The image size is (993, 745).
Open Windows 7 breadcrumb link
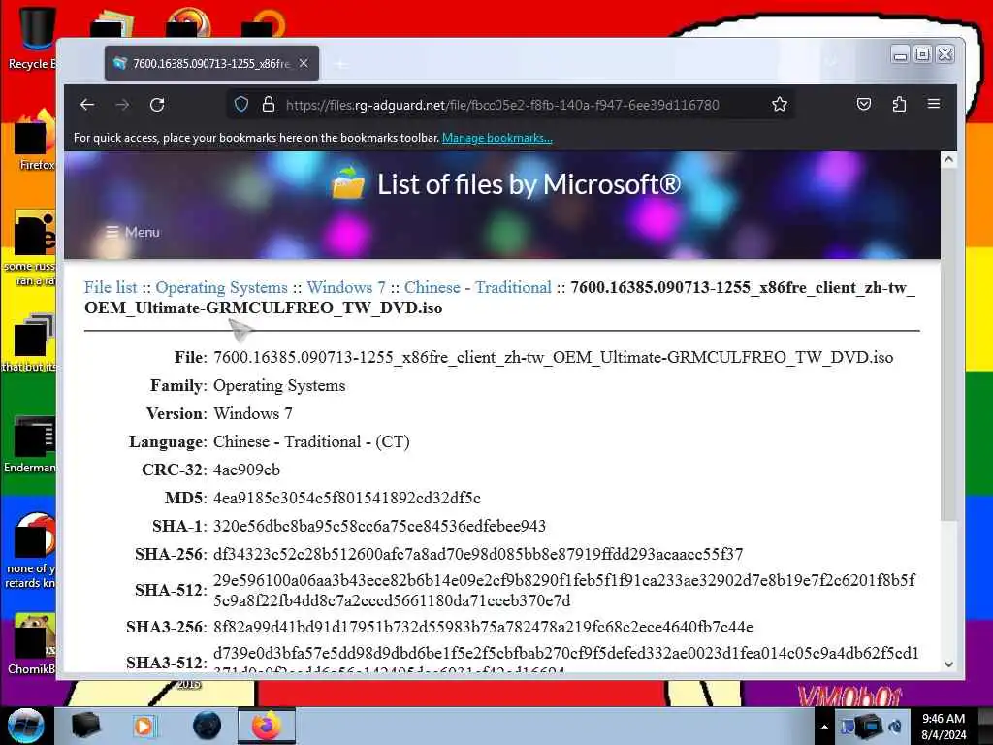(346, 287)
